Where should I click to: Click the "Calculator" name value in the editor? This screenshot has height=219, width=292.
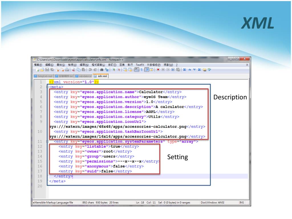click(x=151, y=92)
